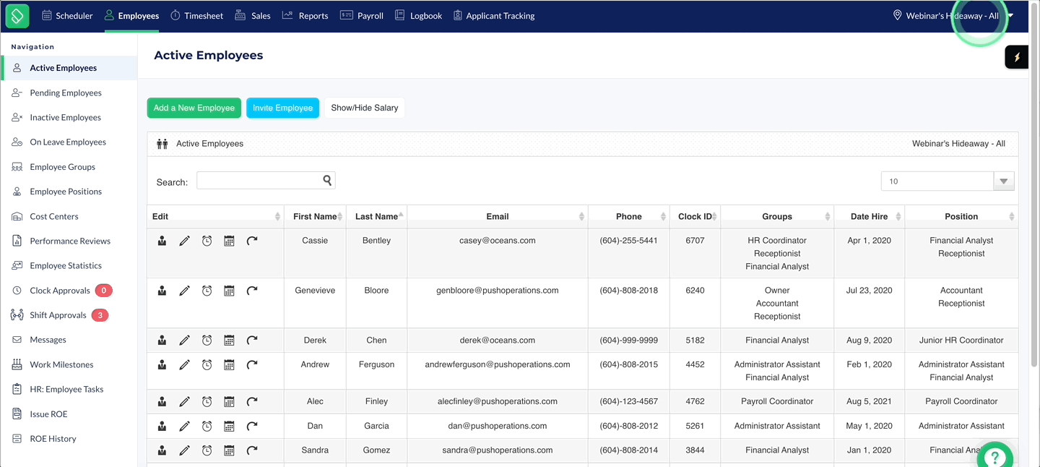The width and height of the screenshot is (1040, 467).
Task: Click the Invite Employee button
Action: [282, 108]
